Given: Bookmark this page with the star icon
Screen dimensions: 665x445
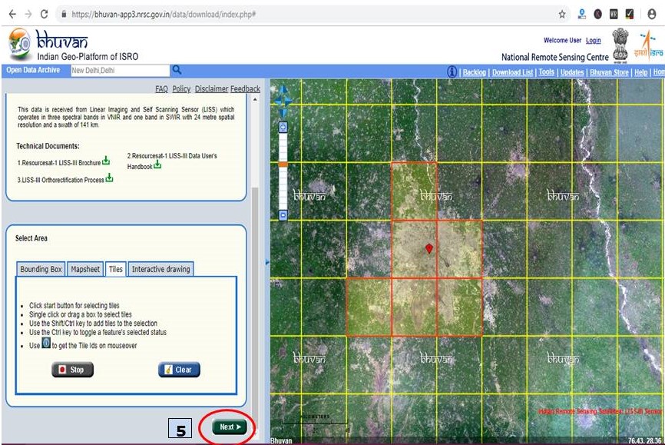Looking at the screenshot, I should 562,15.
